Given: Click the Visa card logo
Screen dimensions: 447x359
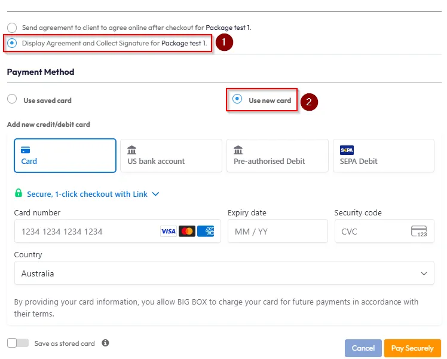Looking at the screenshot, I should click(x=169, y=231).
